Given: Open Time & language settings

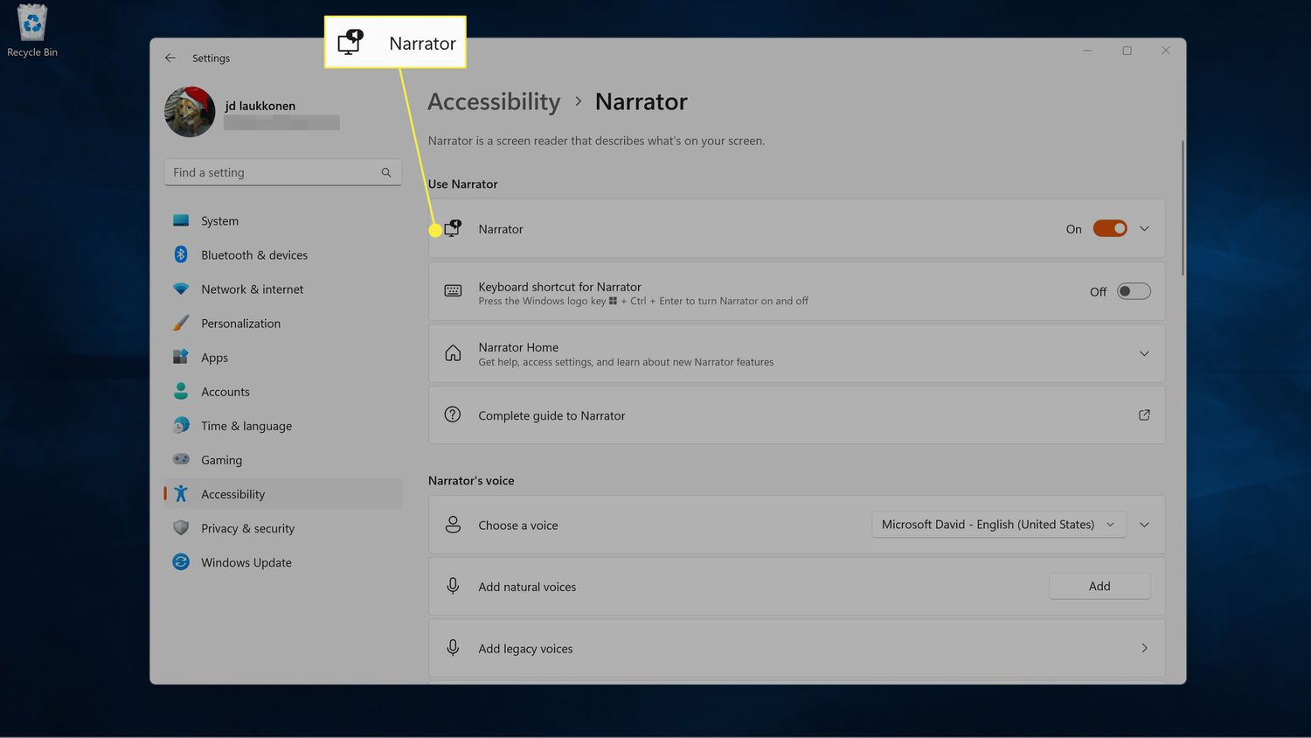Looking at the screenshot, I should 283,425.
